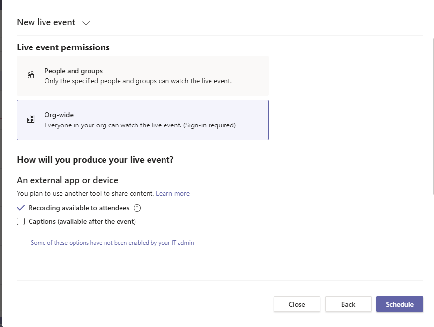Click the Live event permissions heading
The width and height of the screenshot is (434, 327).
coord(63,47)
